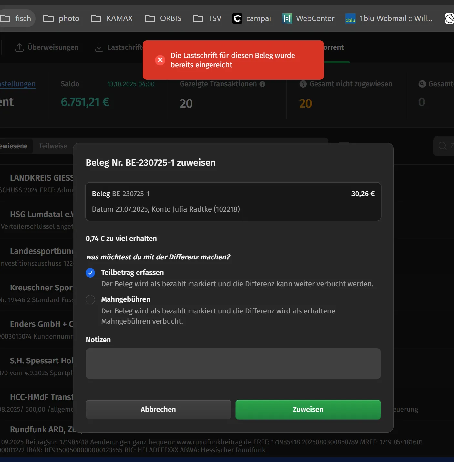Viewport: 454px width, 462px height.
Task: Open the 1blu Webmail bookmark
Action: [x=389, y=18]
